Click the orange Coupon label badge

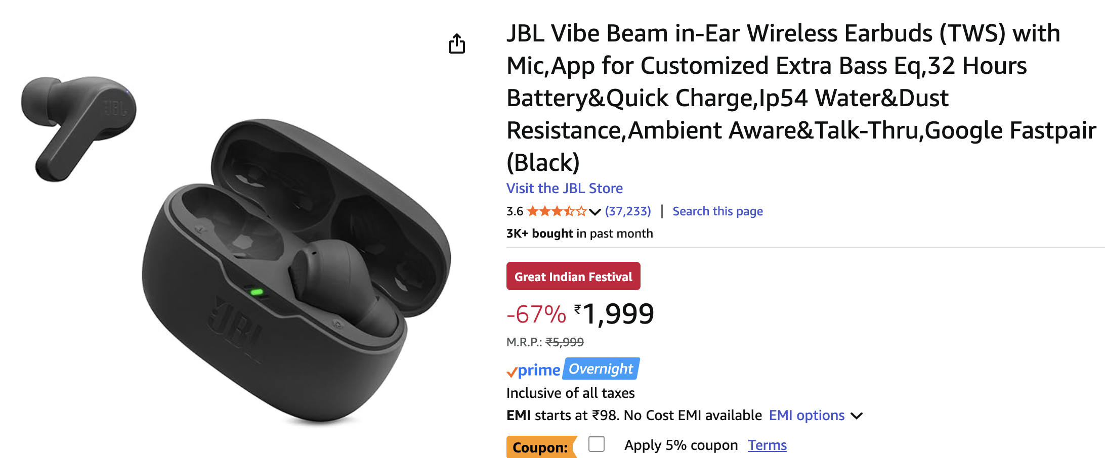540,447
